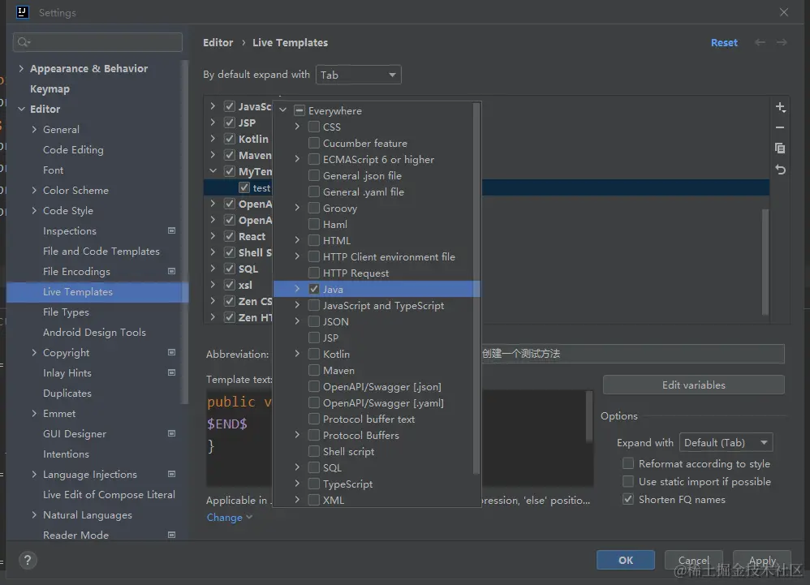Expand the Color Scheme settings node
This screenshot has height=585, width=810.
click(x=34, y=190)
